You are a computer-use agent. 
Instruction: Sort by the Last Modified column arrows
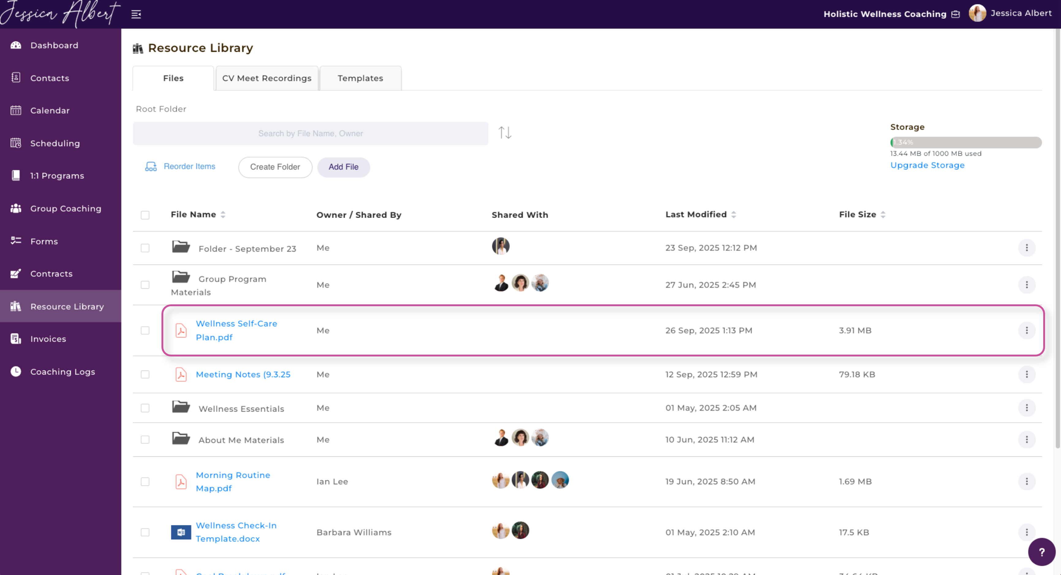734,215
